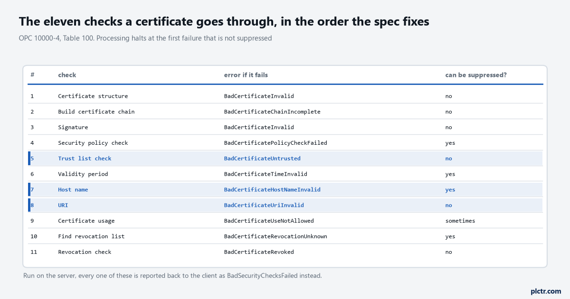Click the 'BadCertificateRevocationUnknown' error cell
The image size is (570, 299).
click(x=275, y=236)
